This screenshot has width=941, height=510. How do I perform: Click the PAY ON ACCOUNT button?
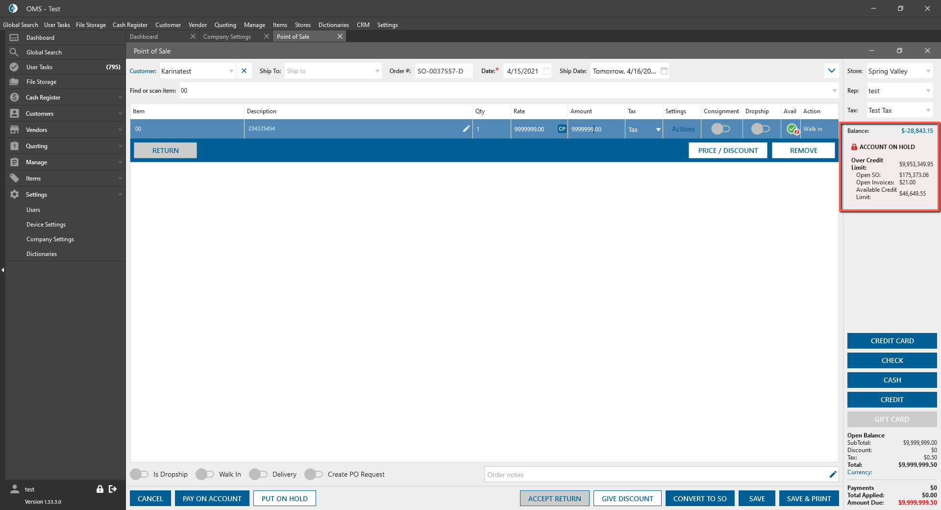pyautogui.click(x=212, y=498)
